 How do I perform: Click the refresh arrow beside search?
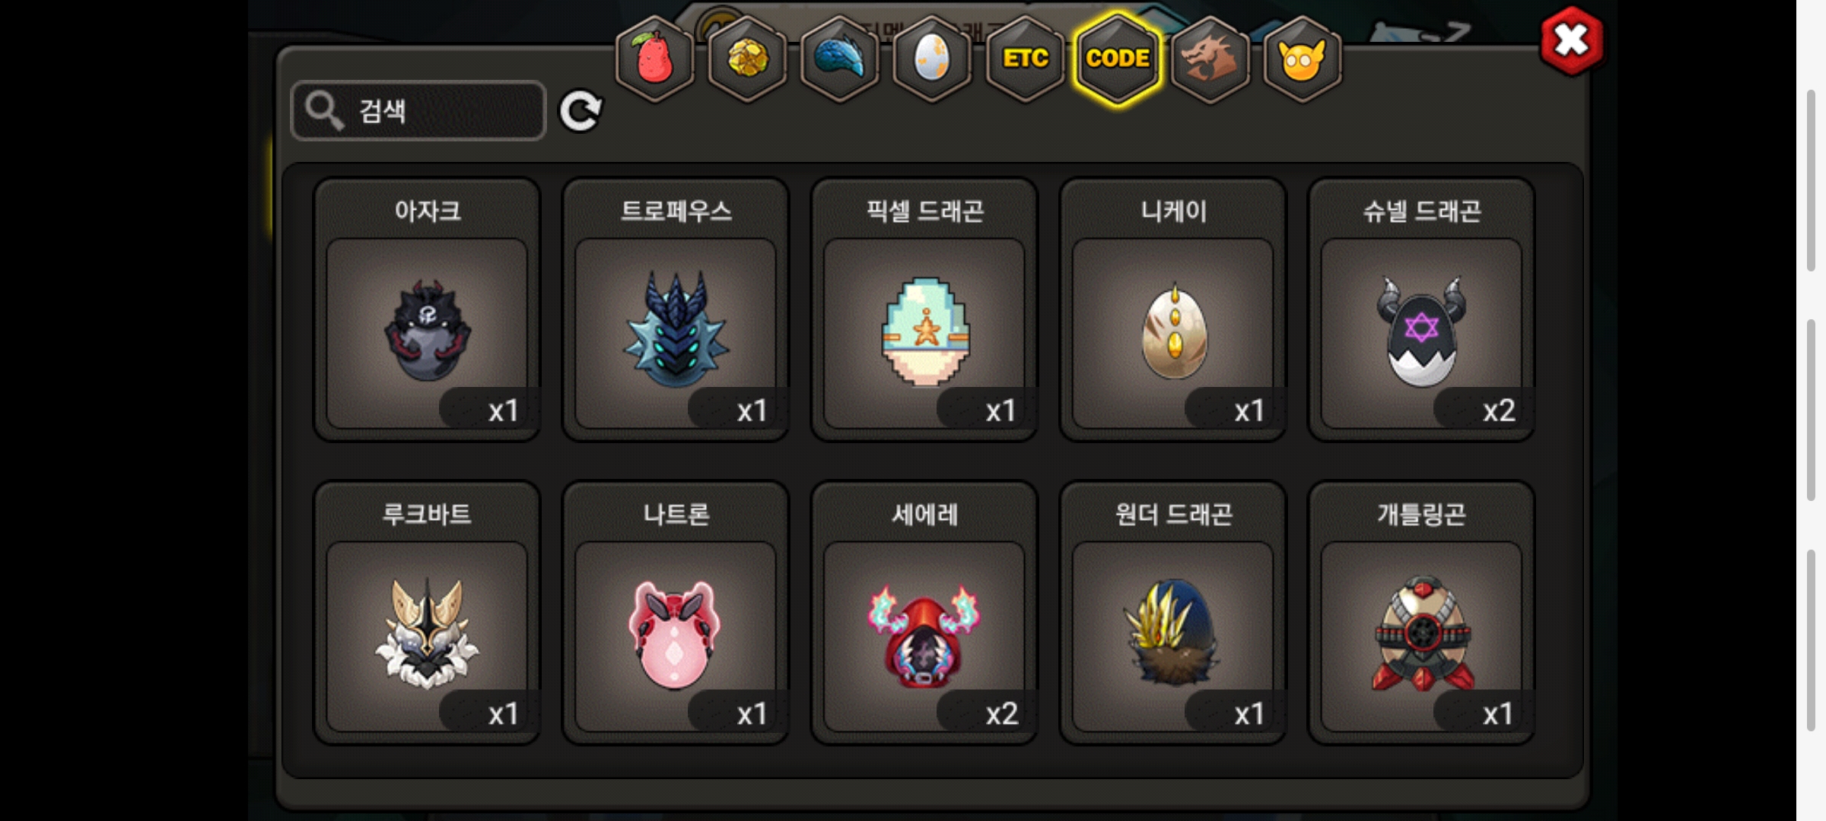[x=581, y=112]
